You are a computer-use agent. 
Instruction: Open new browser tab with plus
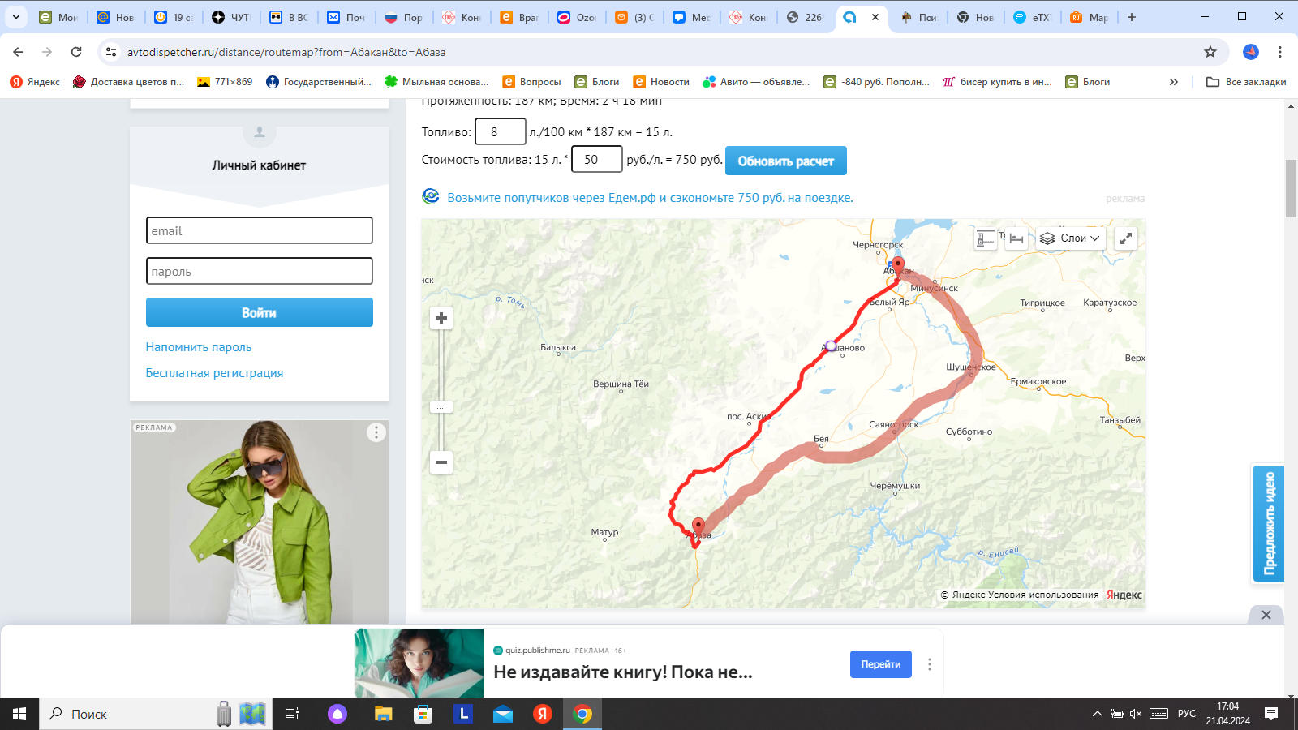[1132, 17]
